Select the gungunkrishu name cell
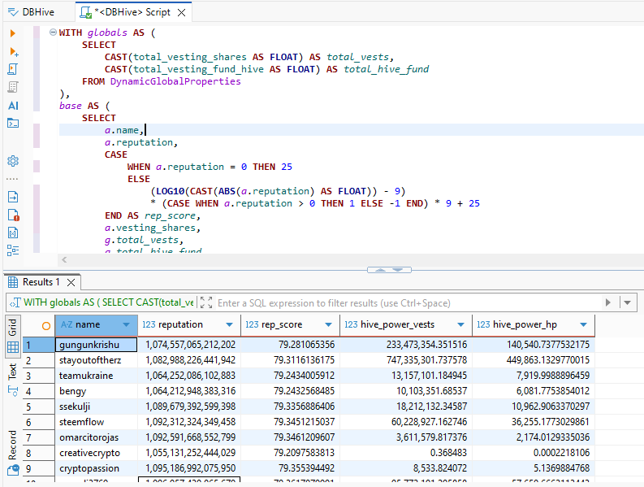 pos(96,345)
